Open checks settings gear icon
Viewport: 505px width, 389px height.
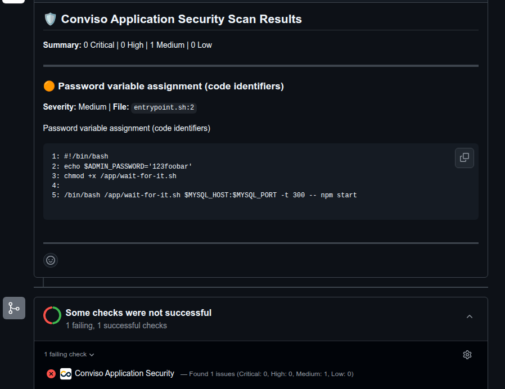point(467,355)
